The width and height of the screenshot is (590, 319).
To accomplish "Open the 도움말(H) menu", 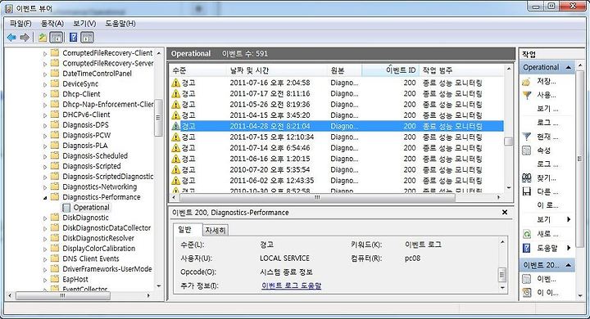I will pyautogui.click(x=120, y=23).
